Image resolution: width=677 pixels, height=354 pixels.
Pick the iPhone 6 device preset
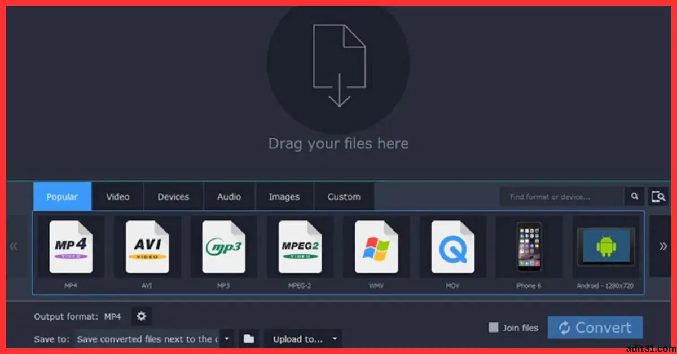click(529, 247)
